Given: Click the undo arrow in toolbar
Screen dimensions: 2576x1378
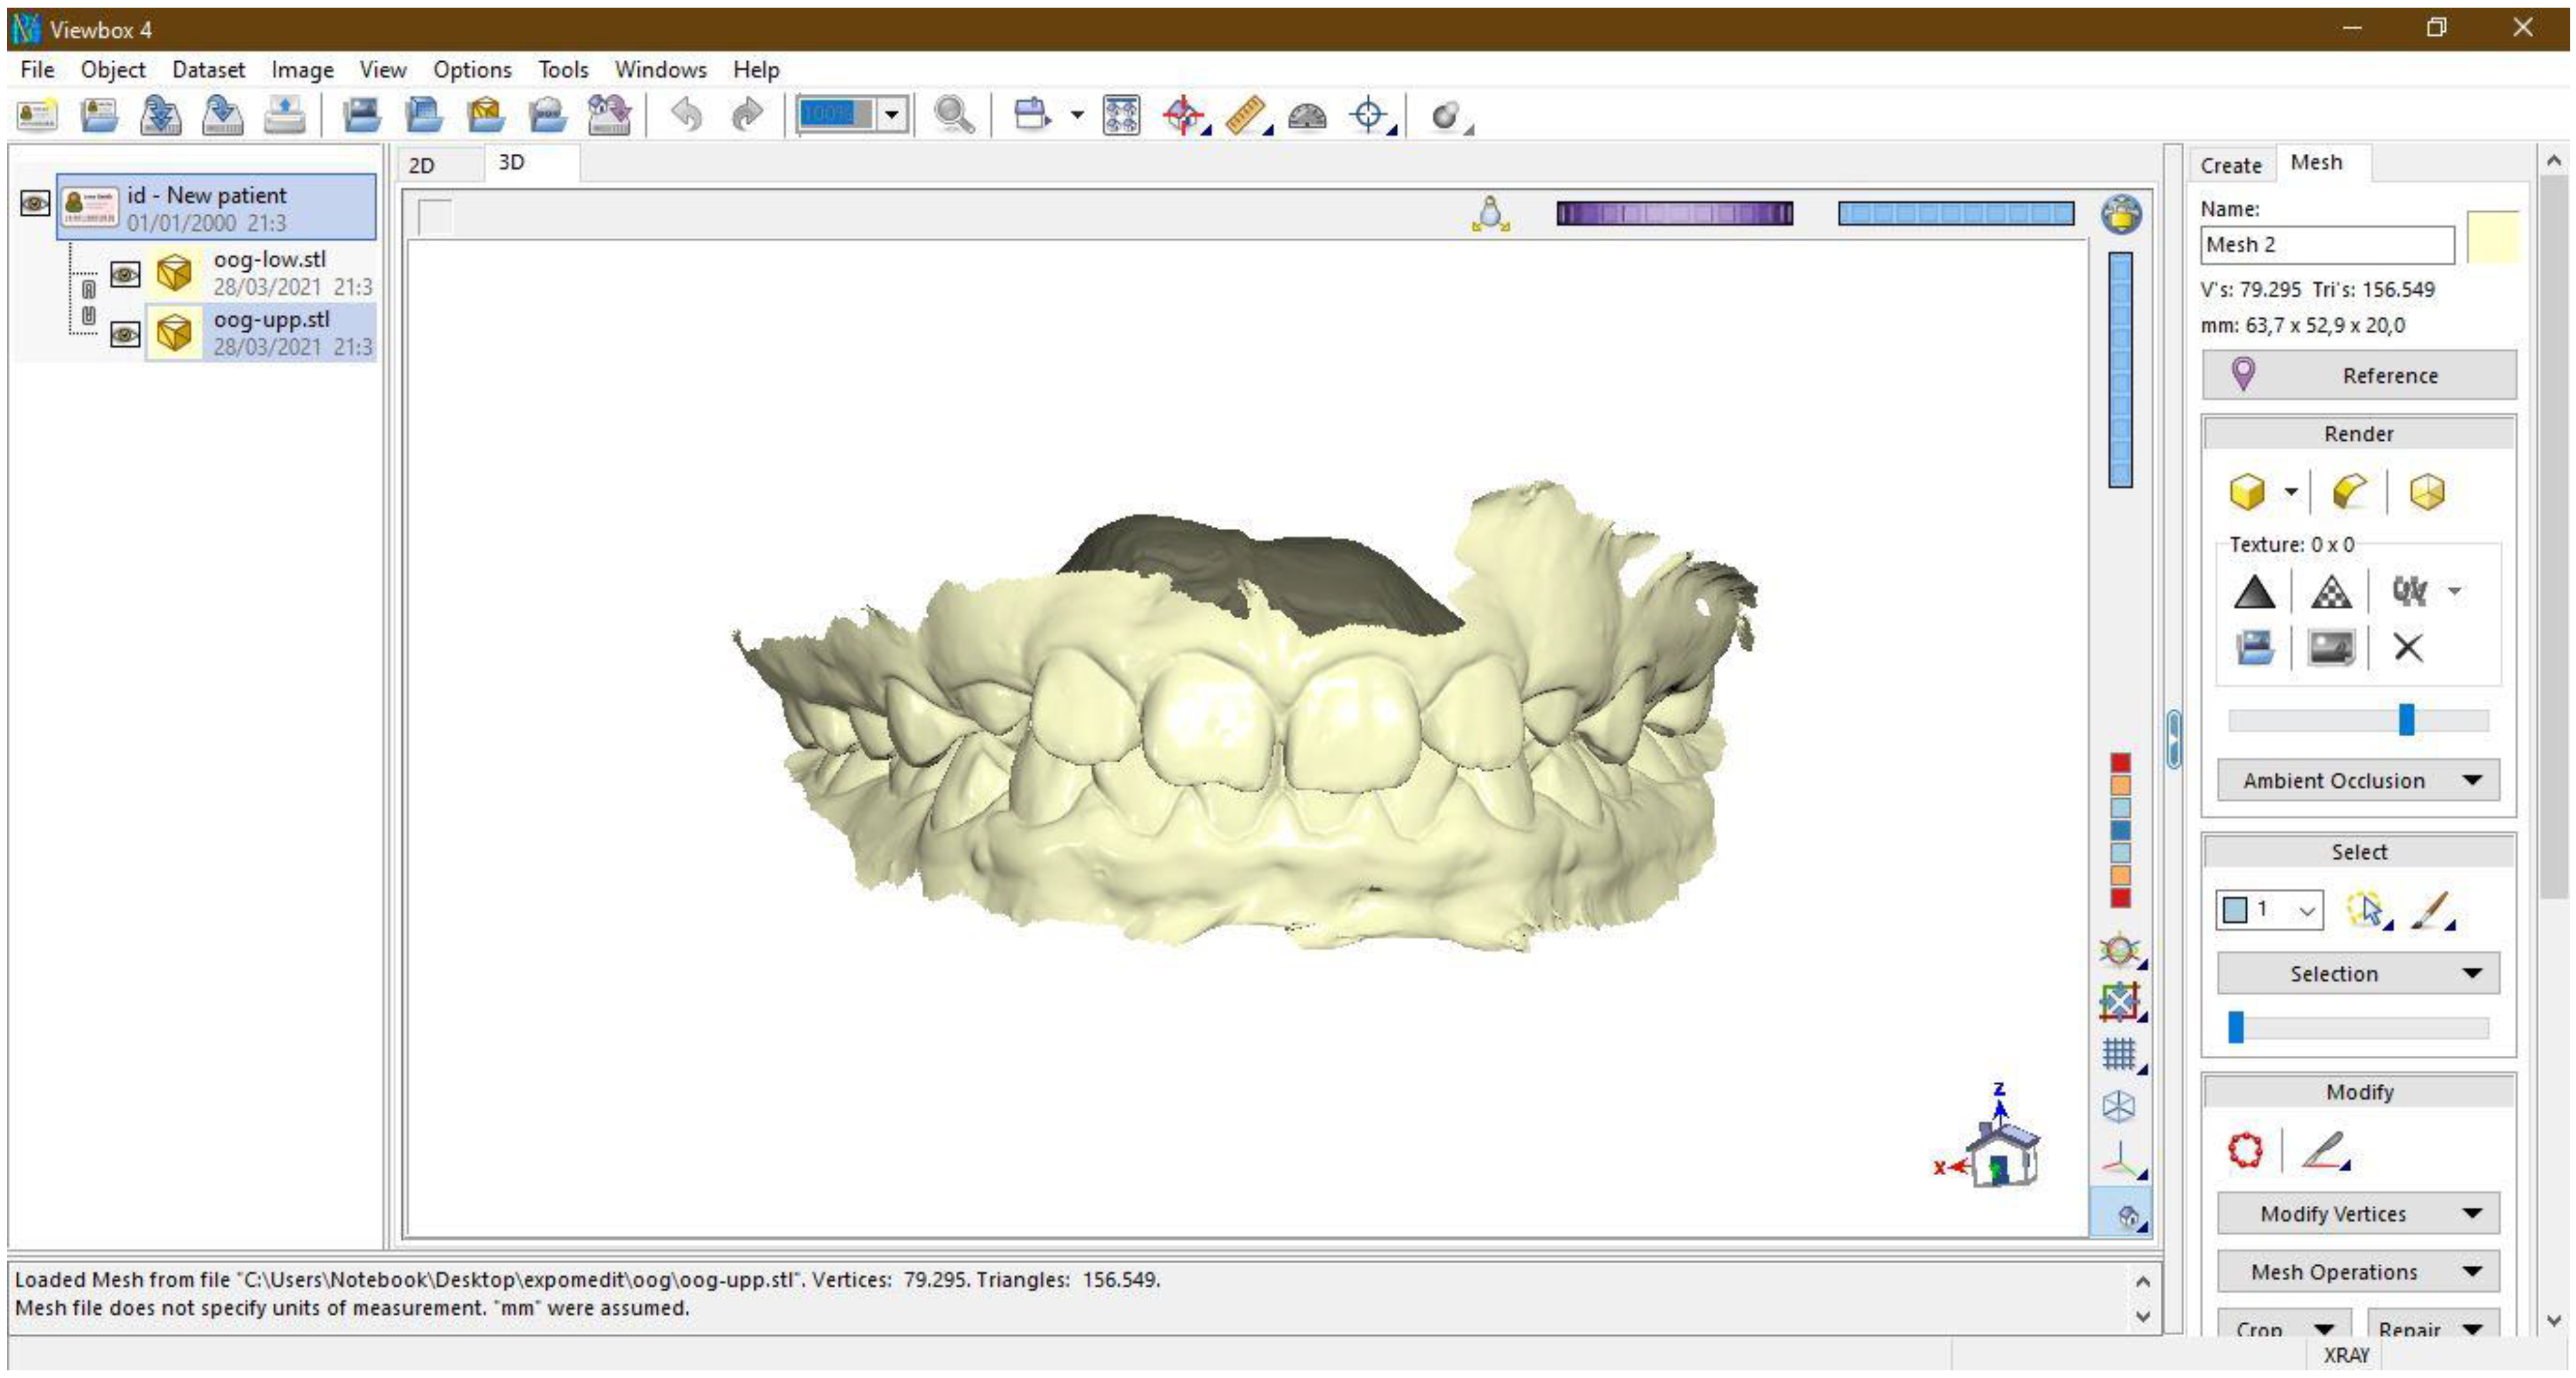Looking at the screenshot, I should coord(686,115).
